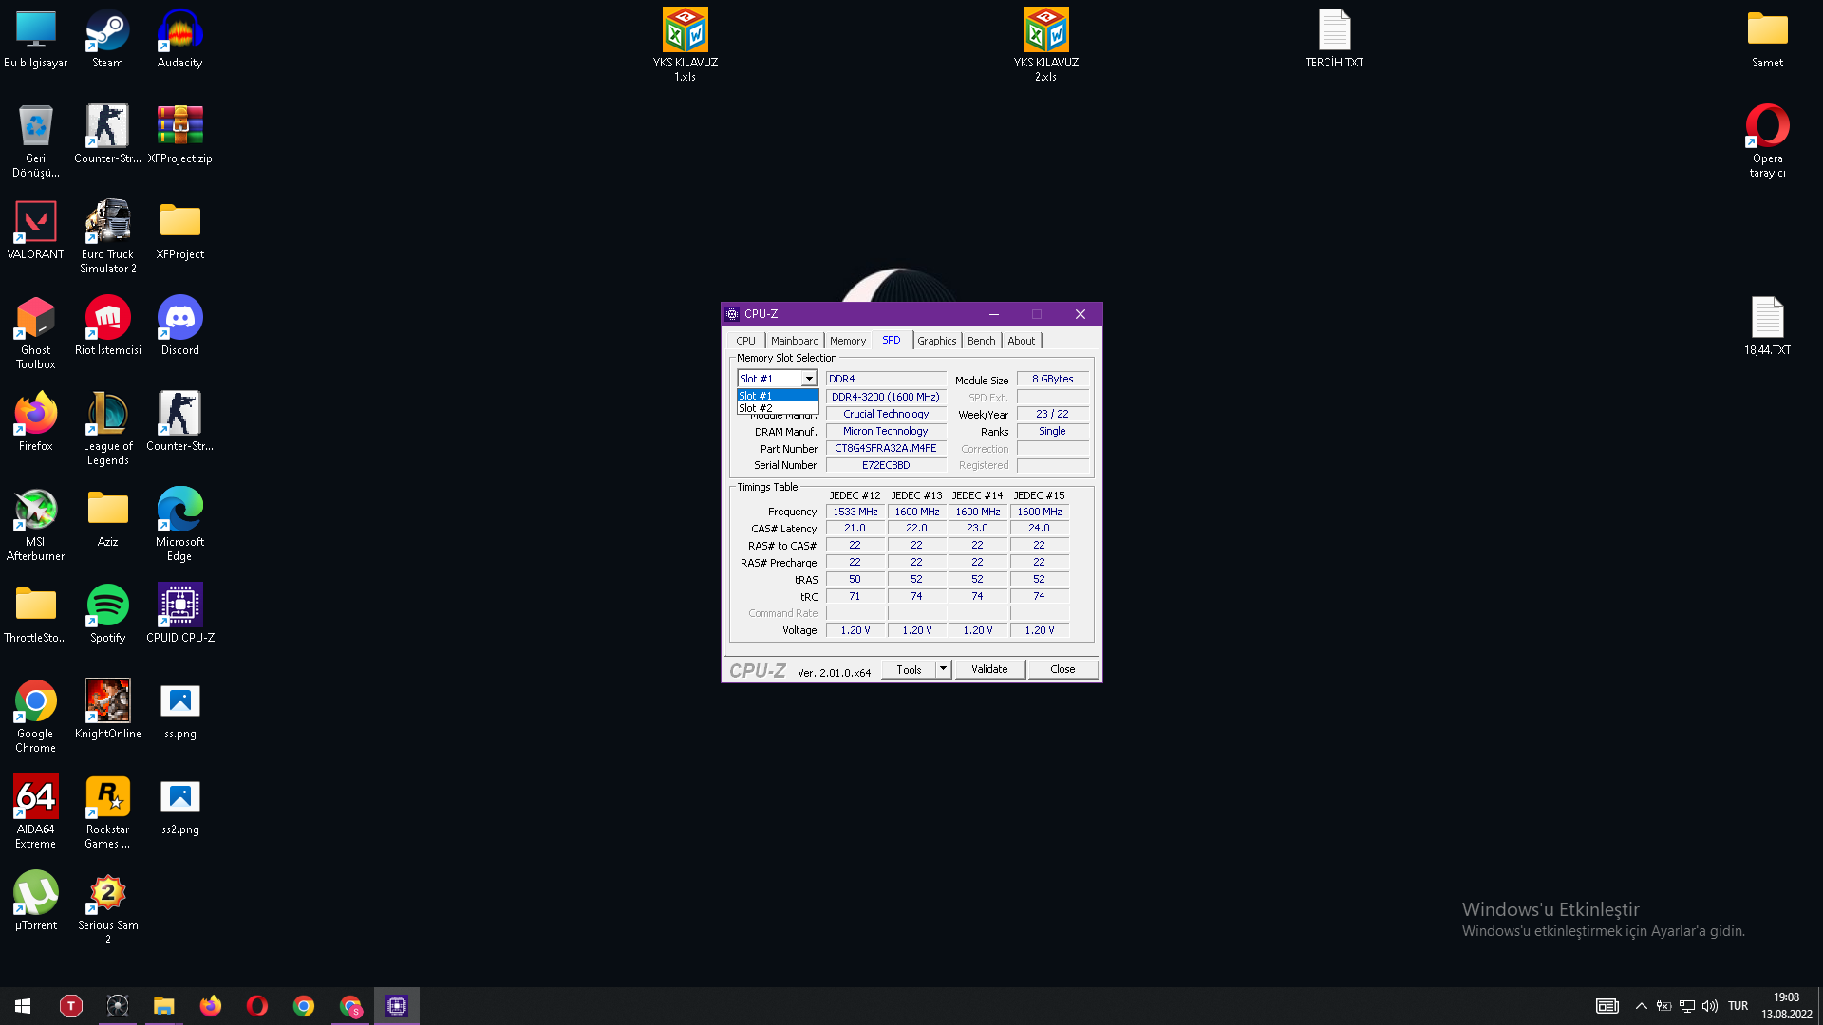The height and width of the screenshot is (1025, 1823).
Task: Open the CPUID CPU-Z desktop icon
Action: tap(179, 606)
